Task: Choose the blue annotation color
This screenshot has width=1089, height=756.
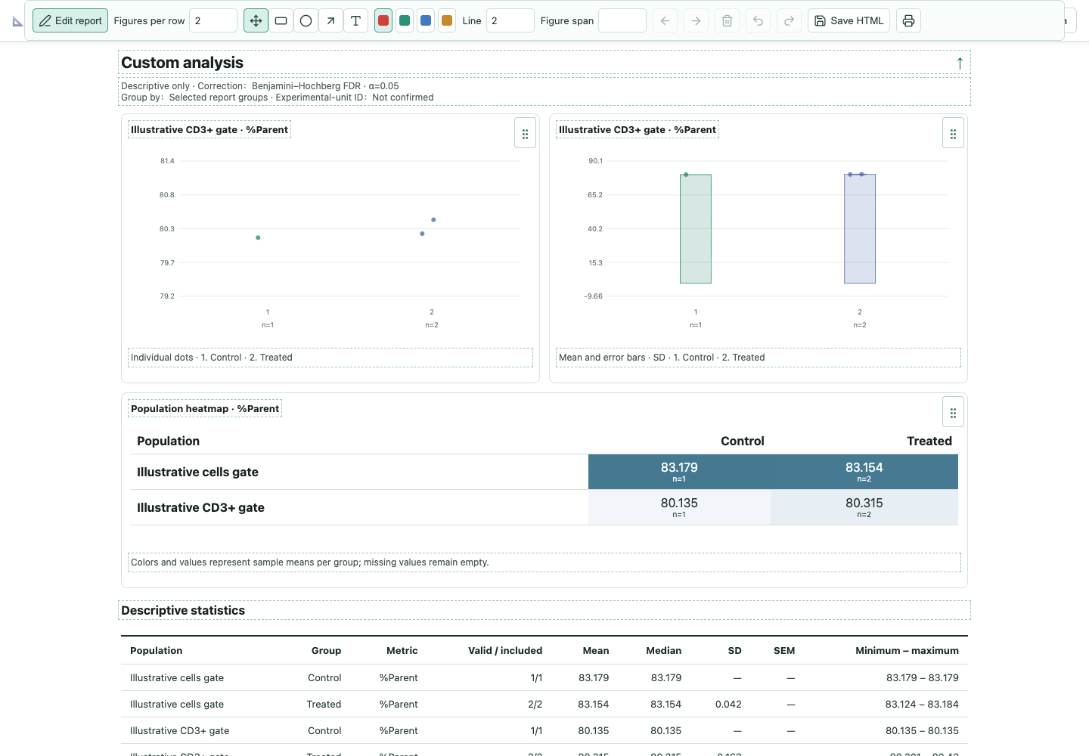Action: (426, 20)
